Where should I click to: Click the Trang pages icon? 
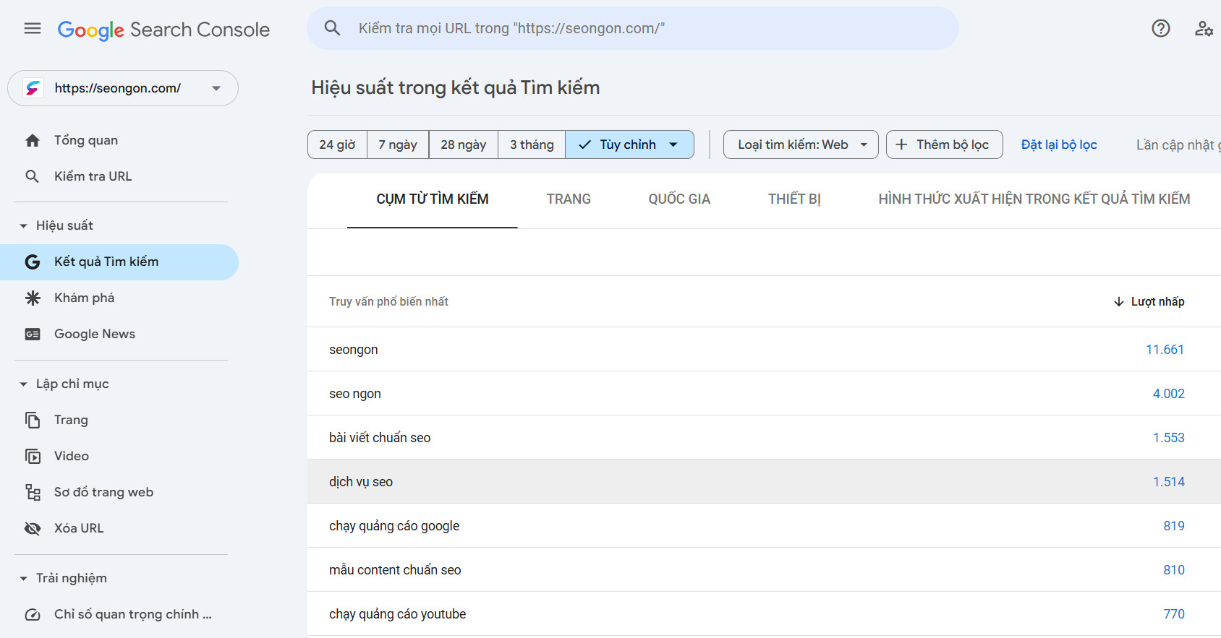33,420
